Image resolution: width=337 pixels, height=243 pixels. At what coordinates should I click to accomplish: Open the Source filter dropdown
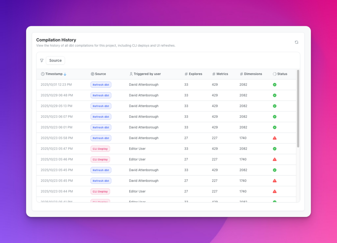55,60
